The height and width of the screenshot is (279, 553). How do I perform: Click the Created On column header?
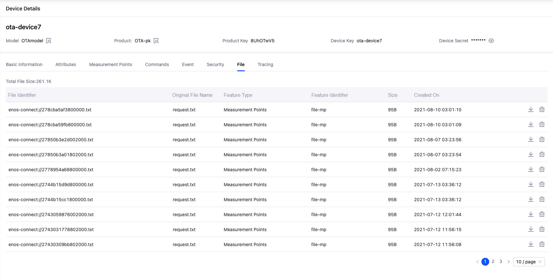point(427,95)
